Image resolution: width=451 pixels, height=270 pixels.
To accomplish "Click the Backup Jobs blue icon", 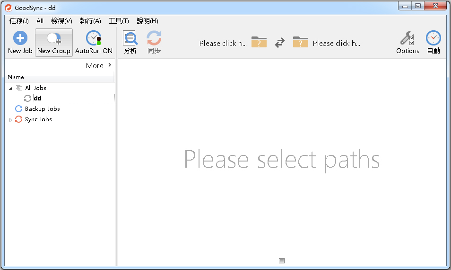I will pos(19,109).
